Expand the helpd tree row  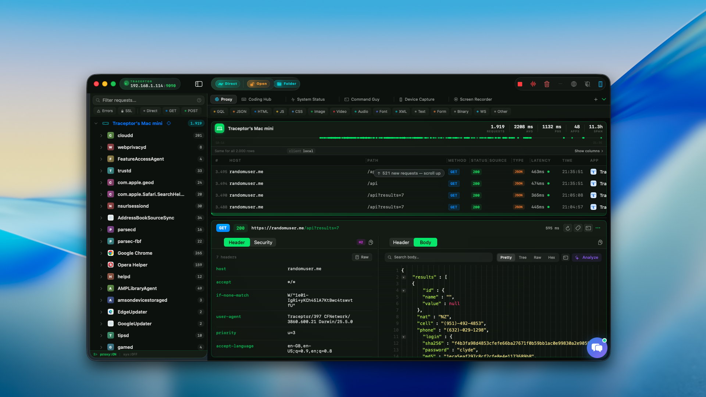[101, 277]
